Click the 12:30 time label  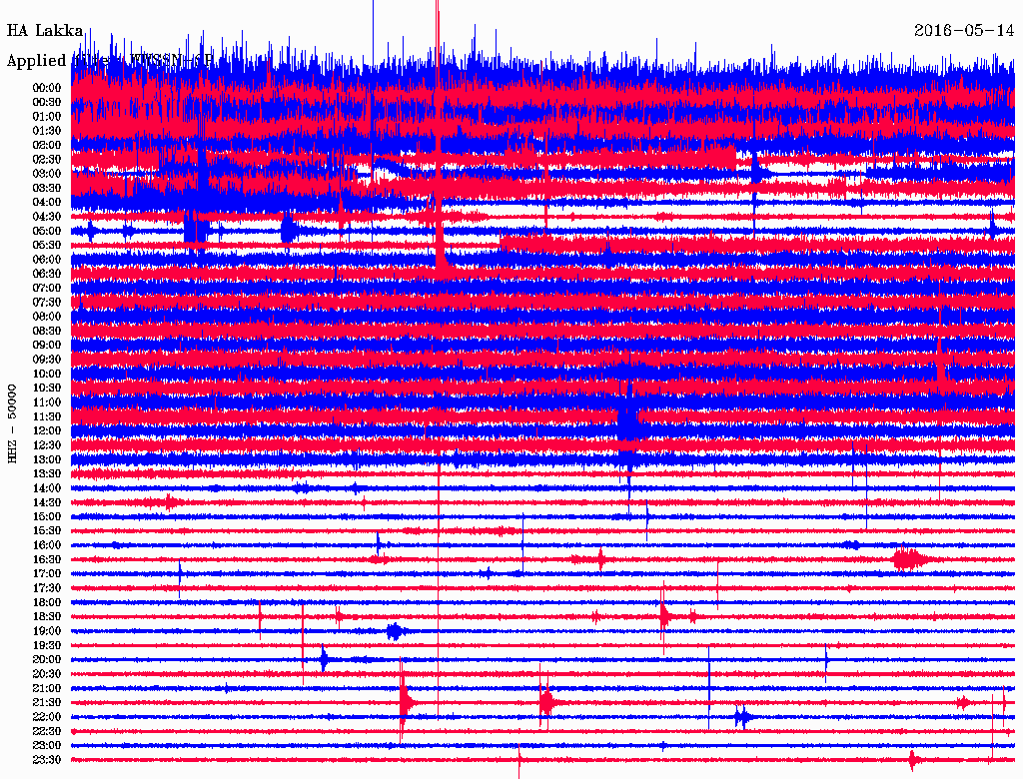(x=47, y=445)
